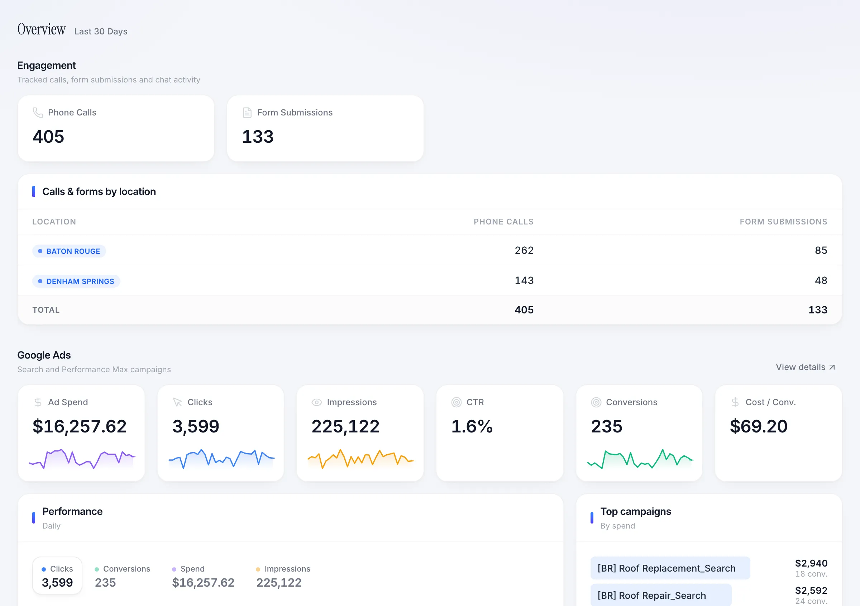Image resolution: width=860 pixels, height=606 pixels.
Task: Click the target icon beside CTR
Action: click(x=456, y=402)
